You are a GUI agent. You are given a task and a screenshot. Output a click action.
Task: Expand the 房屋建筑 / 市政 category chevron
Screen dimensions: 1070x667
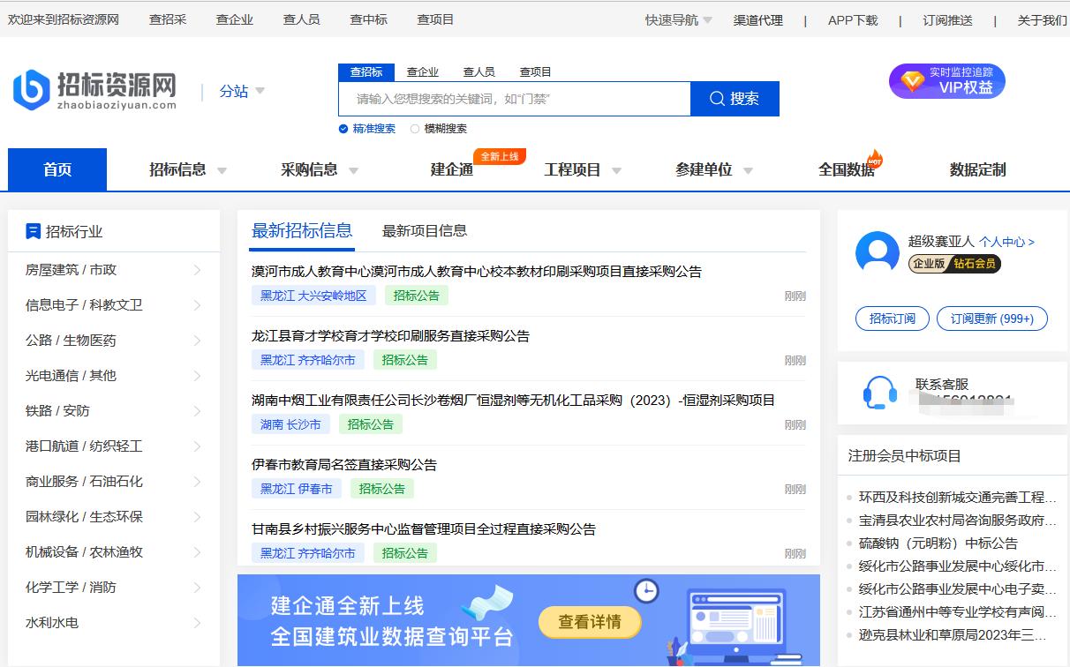(x=200, y=270)
